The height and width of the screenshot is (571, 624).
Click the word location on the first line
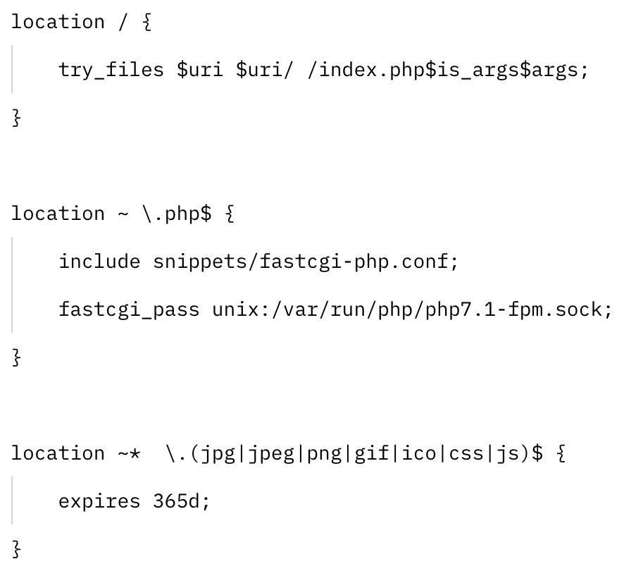point(58,22)
